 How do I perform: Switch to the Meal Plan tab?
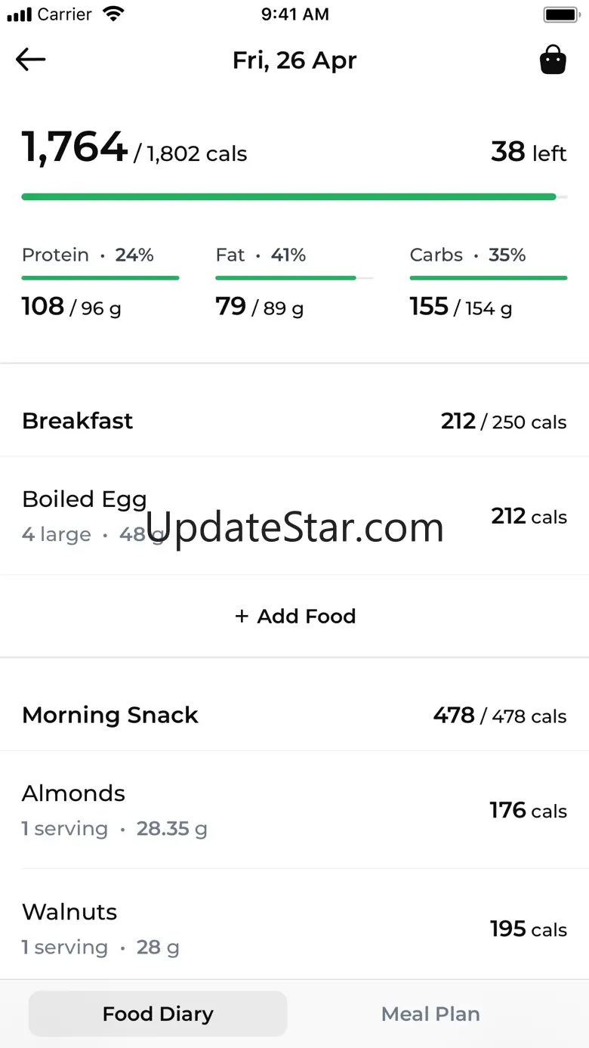click(x=430, y=1014)
